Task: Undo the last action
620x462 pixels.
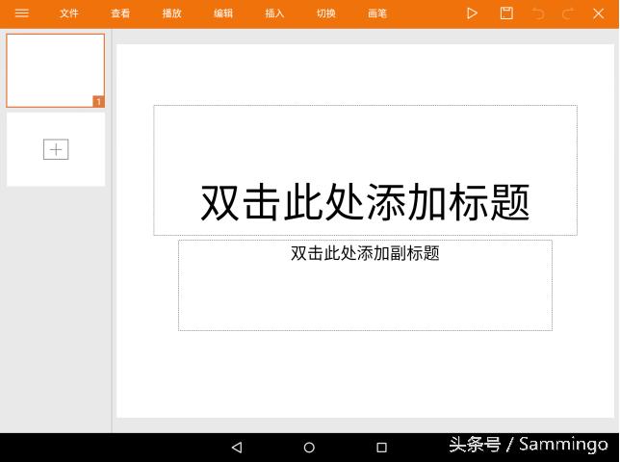Action: (x=538, y=13)
